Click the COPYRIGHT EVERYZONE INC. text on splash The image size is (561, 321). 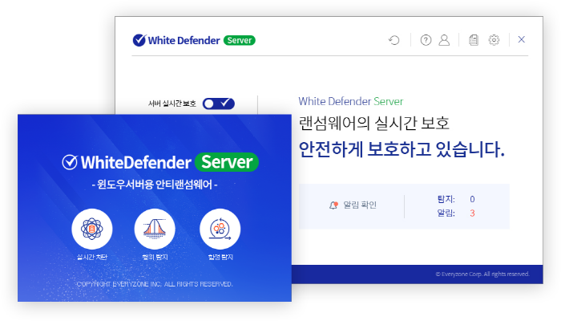click(155, 284)
